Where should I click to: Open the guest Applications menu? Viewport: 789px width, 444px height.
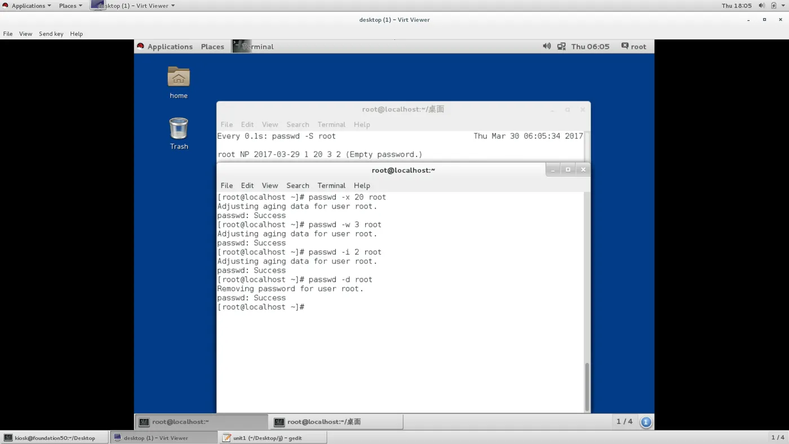pos(165,46)
